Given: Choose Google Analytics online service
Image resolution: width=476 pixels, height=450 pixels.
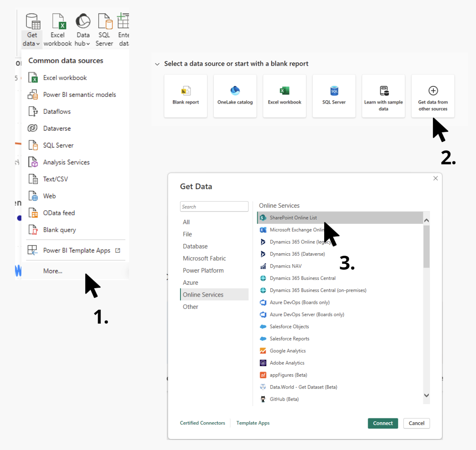Looking at the screenshot, I should (x=288, y=351).
